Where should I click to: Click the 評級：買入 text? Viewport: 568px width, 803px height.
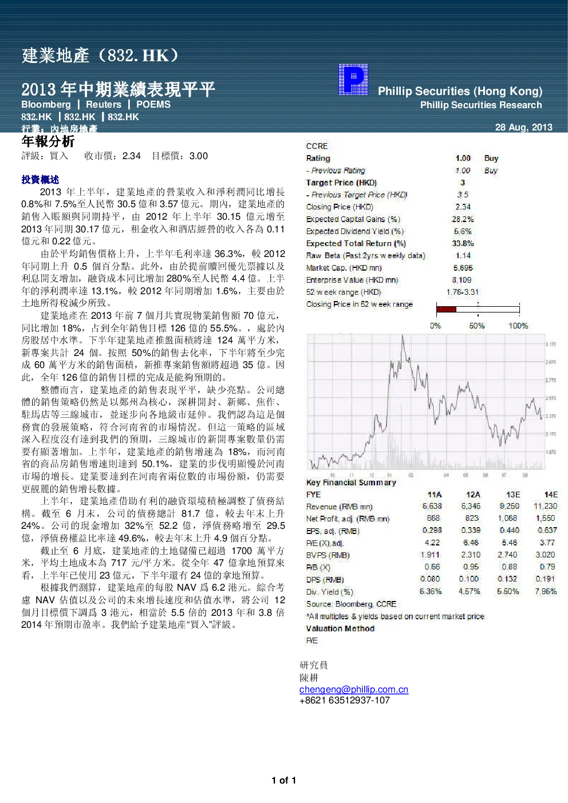click(45, 156)
